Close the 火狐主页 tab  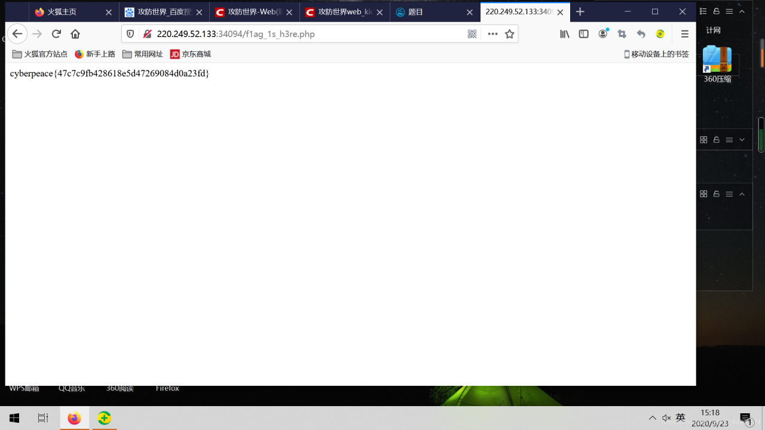pyautogui.click(x=109, y=12)
